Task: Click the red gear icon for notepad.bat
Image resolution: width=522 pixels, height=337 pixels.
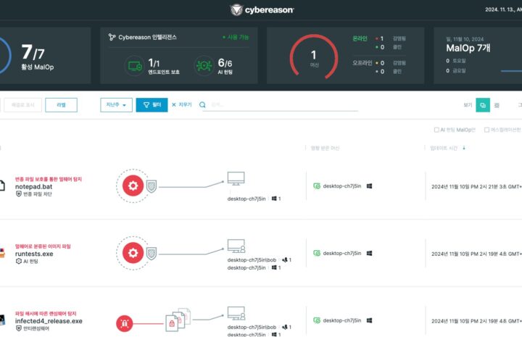Action: click(133, 186)
